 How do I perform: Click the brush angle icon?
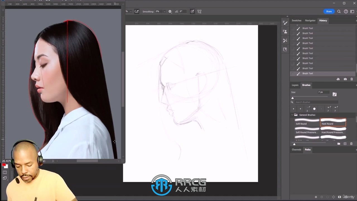[x=177, y=11]
